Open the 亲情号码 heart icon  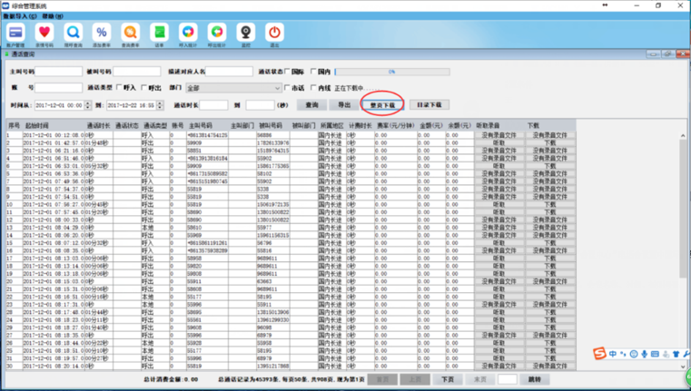[x=44, y=33]
